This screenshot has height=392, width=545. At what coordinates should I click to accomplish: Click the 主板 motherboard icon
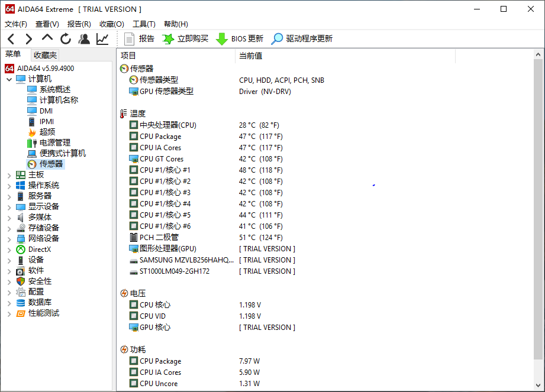[21, 175]
